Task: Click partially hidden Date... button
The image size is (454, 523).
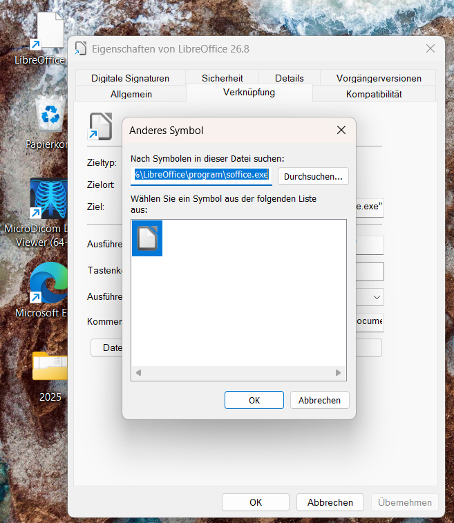Action: tap(106, 348)
